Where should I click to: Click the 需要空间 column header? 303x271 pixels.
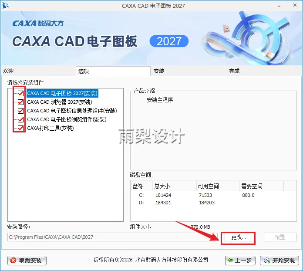(x=262, y=186)
